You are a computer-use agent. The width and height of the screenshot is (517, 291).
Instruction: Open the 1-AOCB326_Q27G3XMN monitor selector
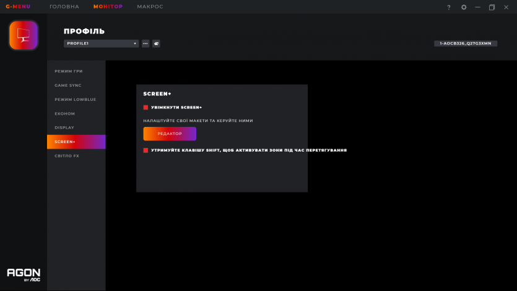[466, 43]
